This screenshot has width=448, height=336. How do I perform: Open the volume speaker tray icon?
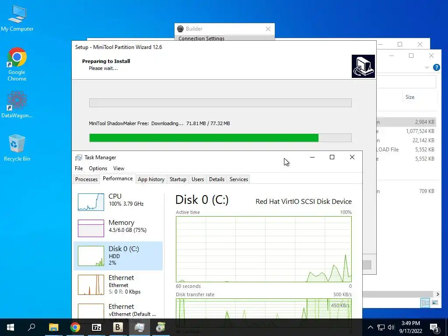pyautogui.click(x=391, y=327)
